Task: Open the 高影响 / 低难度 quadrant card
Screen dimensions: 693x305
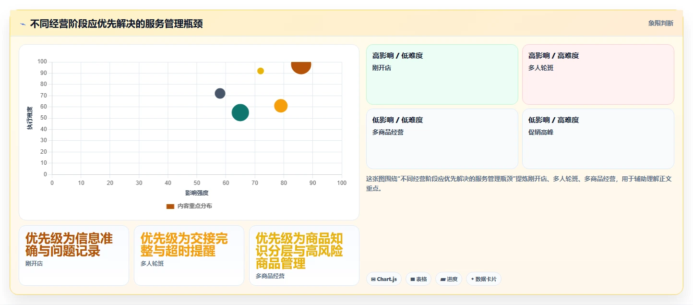Action: pos(442,74)
